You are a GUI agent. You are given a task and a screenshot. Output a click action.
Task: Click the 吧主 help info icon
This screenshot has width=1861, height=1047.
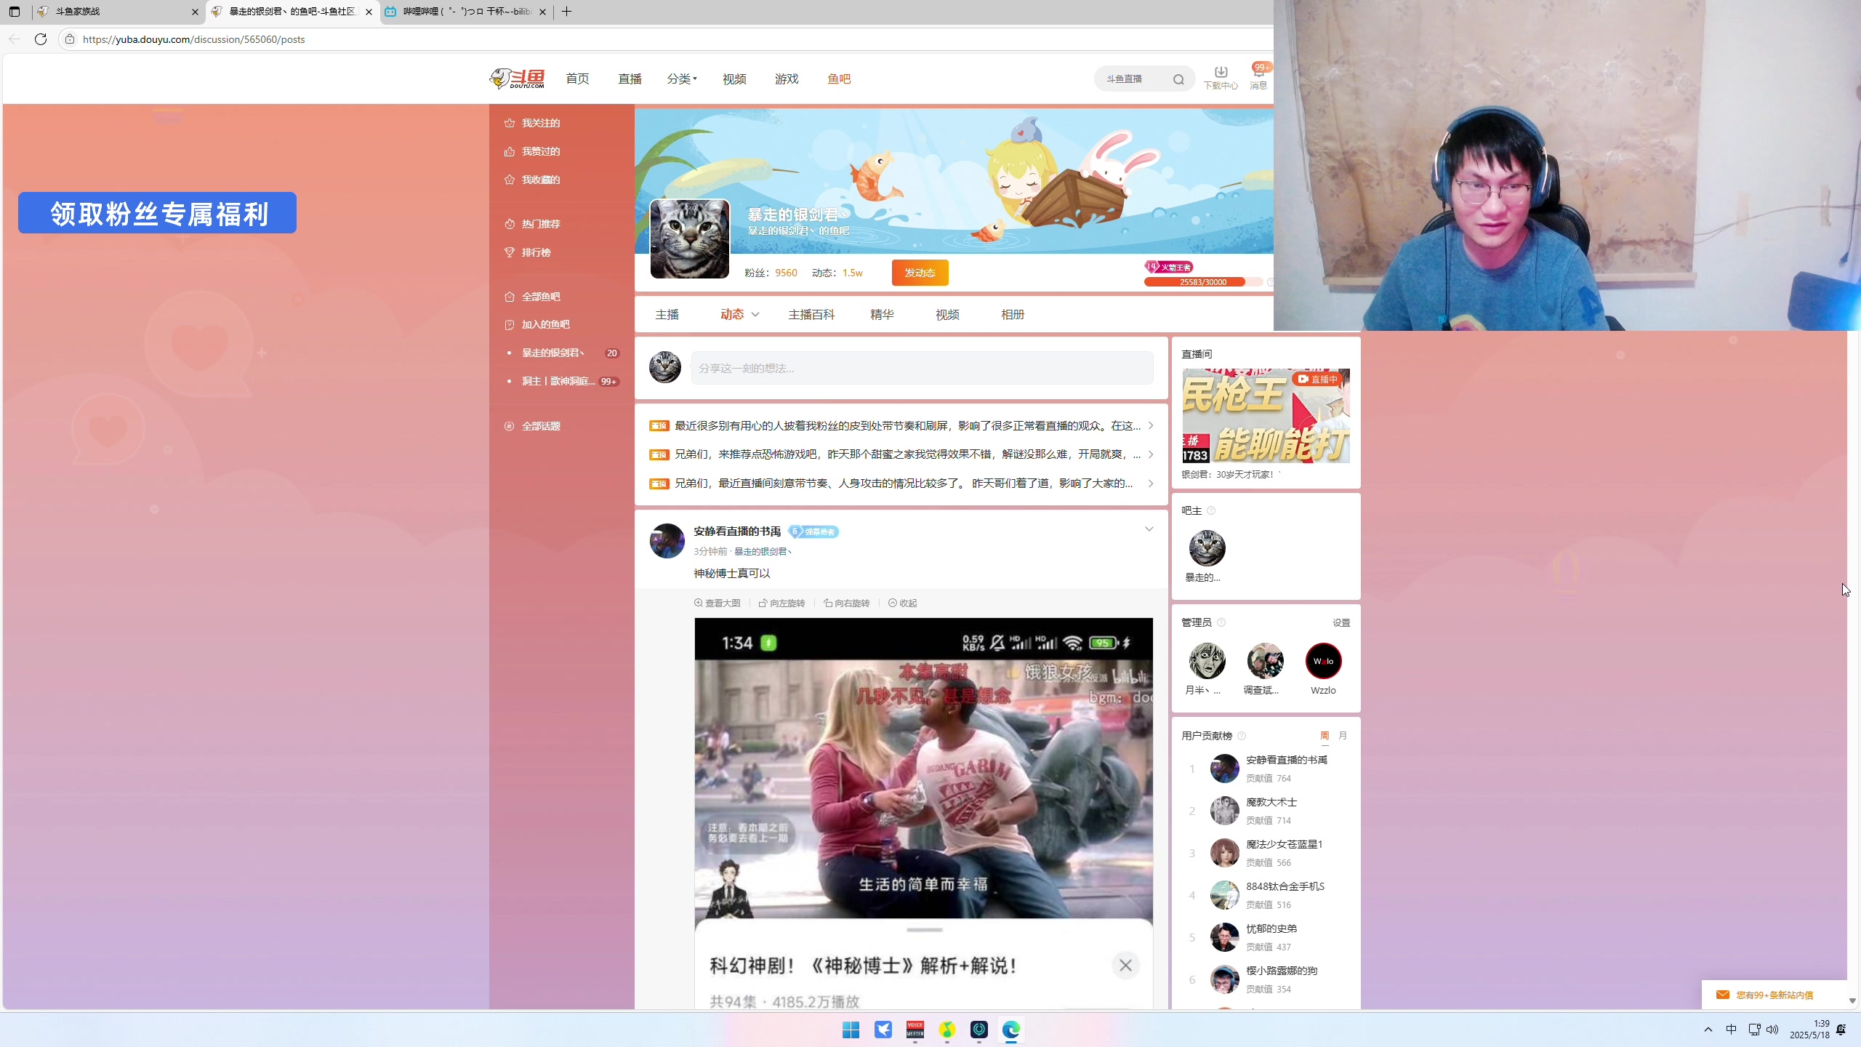click(x=1211, y=510)
